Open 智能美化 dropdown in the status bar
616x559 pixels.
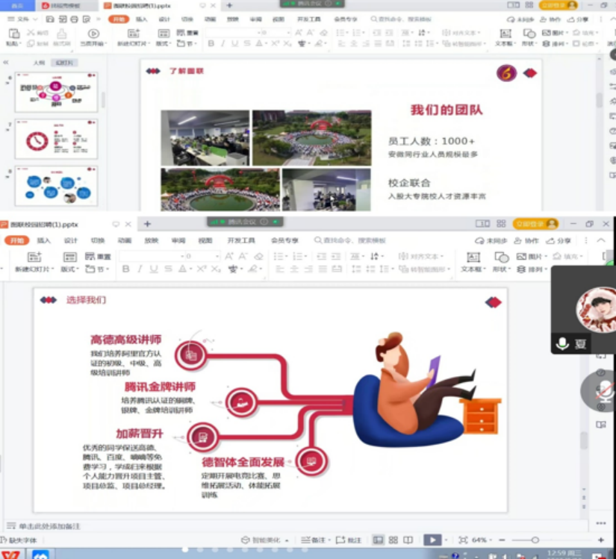265,540
